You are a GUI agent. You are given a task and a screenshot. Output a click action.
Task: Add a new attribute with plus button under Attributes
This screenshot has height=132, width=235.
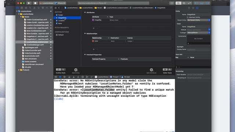(94, 28)
